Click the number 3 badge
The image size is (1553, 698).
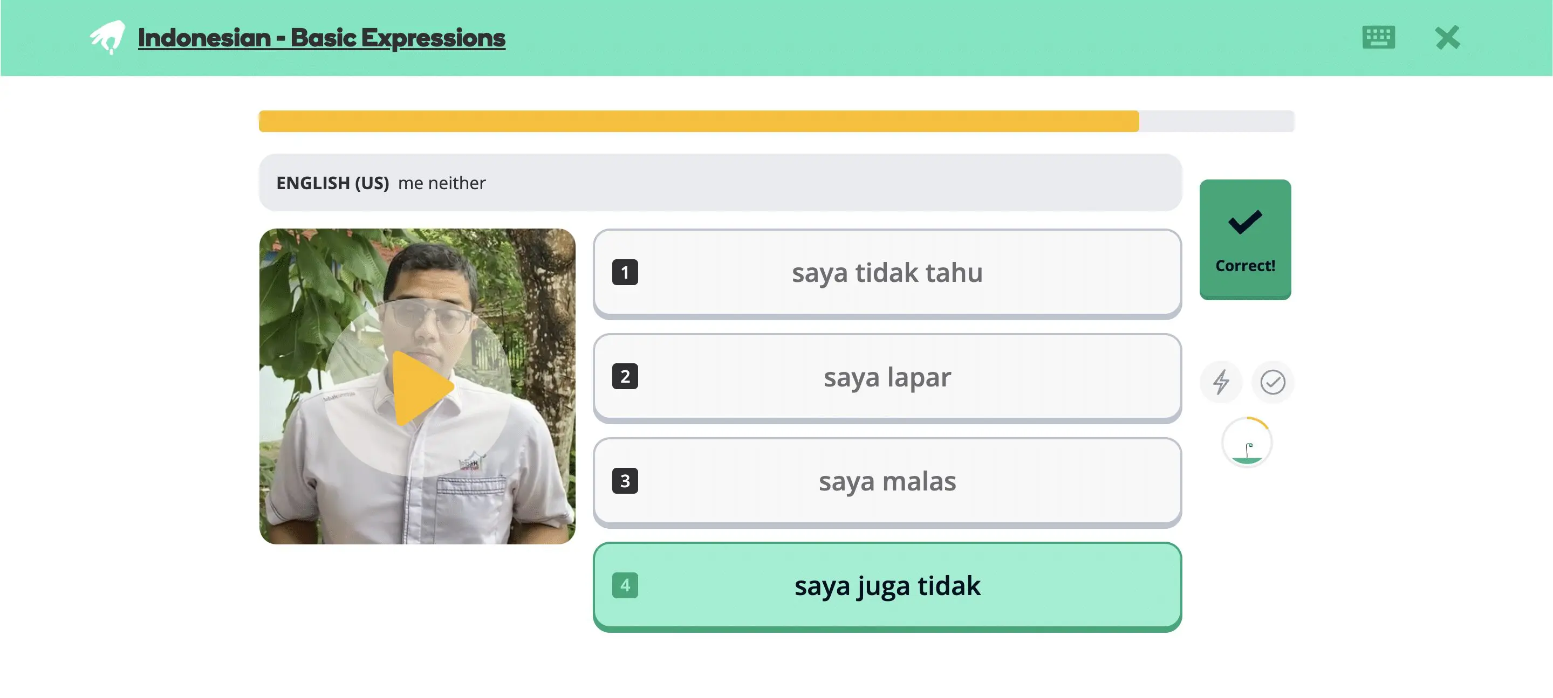click(x=625, y=481)
